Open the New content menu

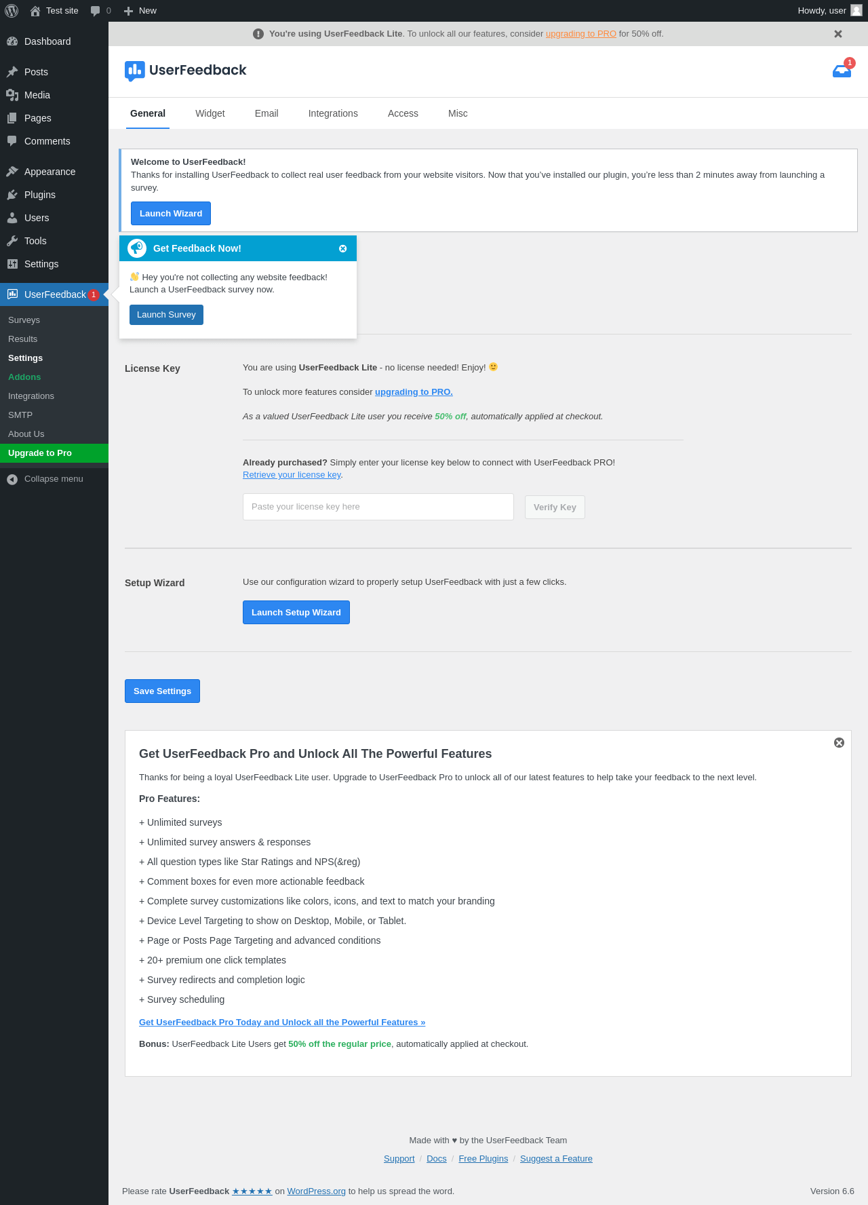[x=140, y=11]
